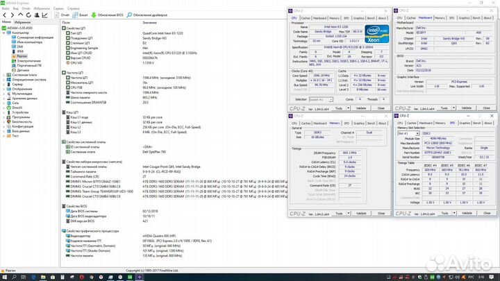Click the Обновления BIOS toolbar button
The image size is (500, 281).
[107, 15]
